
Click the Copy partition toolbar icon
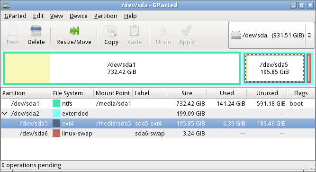click(111, 31)
